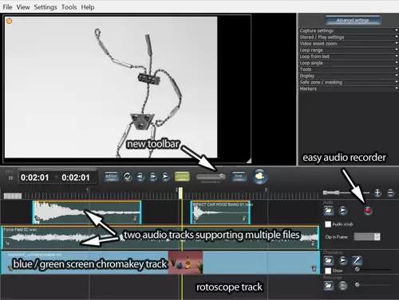Image resolution: width=399 pixels, height=300 pixels.
Task: Click the stored/live blend slider knob
Action: click(222, 177)
